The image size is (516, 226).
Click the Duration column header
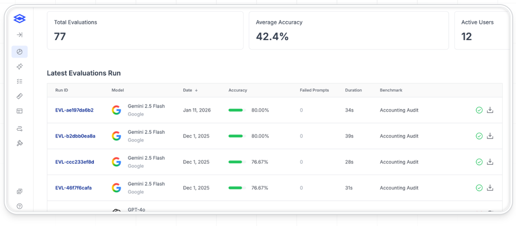[x=353, y=90]
